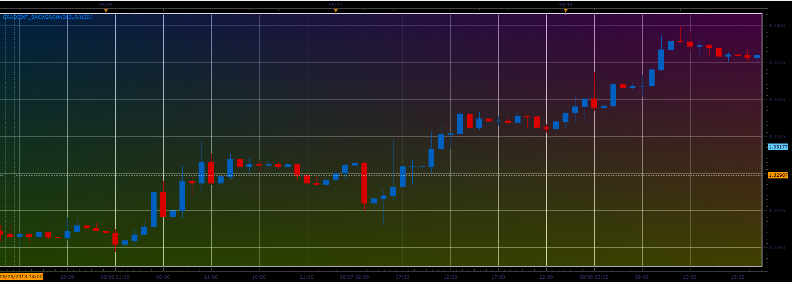
Task: Click the last blue candle on the chart
Action: 757,57
